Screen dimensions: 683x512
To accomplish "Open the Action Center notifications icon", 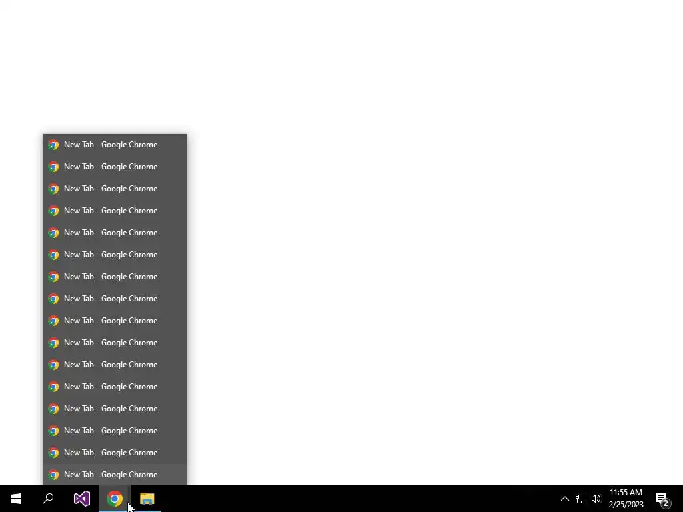I will pyautogui.click(x=662, y=499).
